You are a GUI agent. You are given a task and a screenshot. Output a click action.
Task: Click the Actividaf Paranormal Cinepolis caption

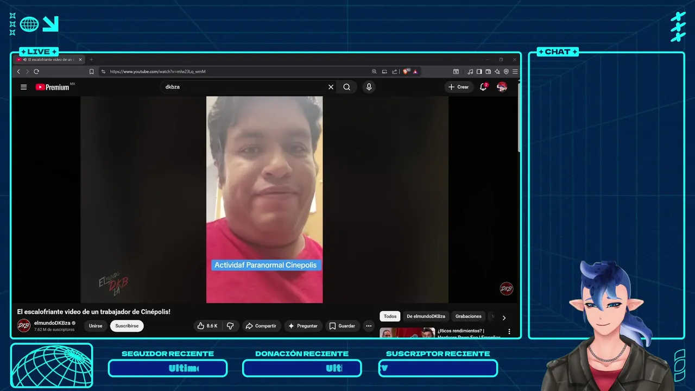pyautogui.click(x=266, y=265)
